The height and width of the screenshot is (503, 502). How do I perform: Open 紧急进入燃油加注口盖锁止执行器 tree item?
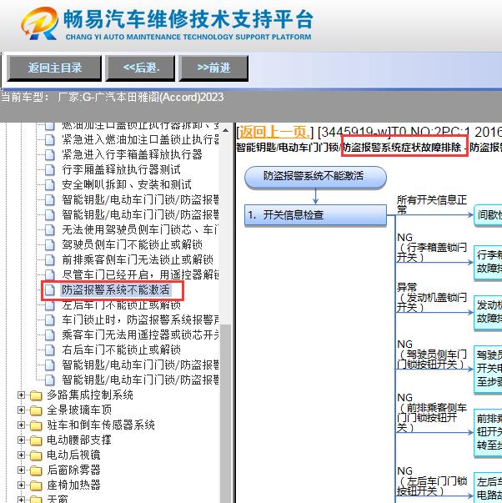click(140, 139)
